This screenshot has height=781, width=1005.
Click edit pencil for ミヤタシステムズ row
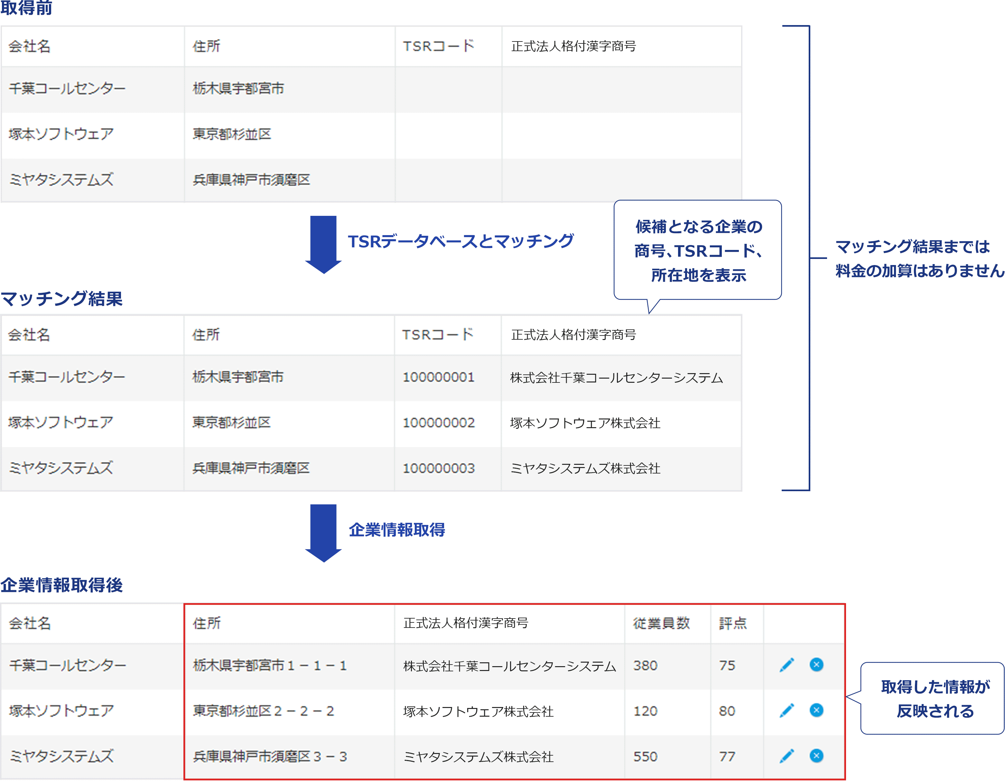[787, 756]
